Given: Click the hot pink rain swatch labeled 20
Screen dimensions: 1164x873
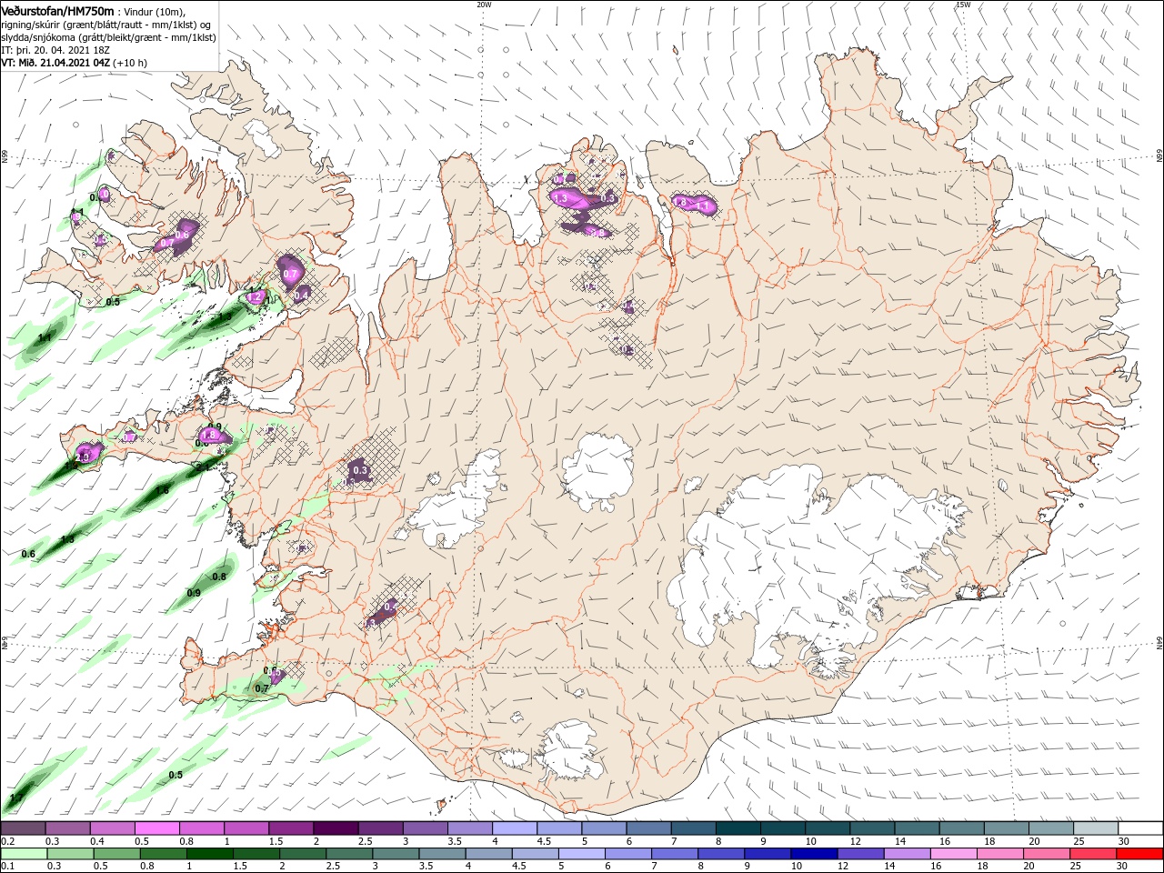Looking at the screenshot, I should [x=1047, y=853].
